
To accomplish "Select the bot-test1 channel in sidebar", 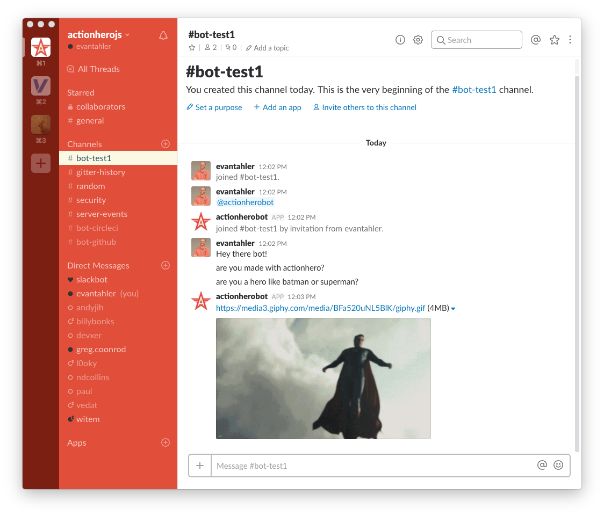I will [x=118, y=158].
